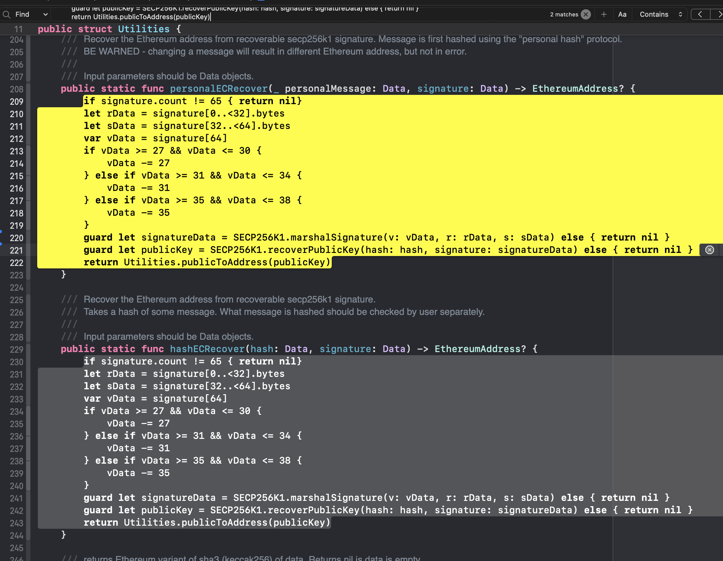Click 'if signature.count != 65' on line 230
The image size is (723, 561).
click(153, 361)
